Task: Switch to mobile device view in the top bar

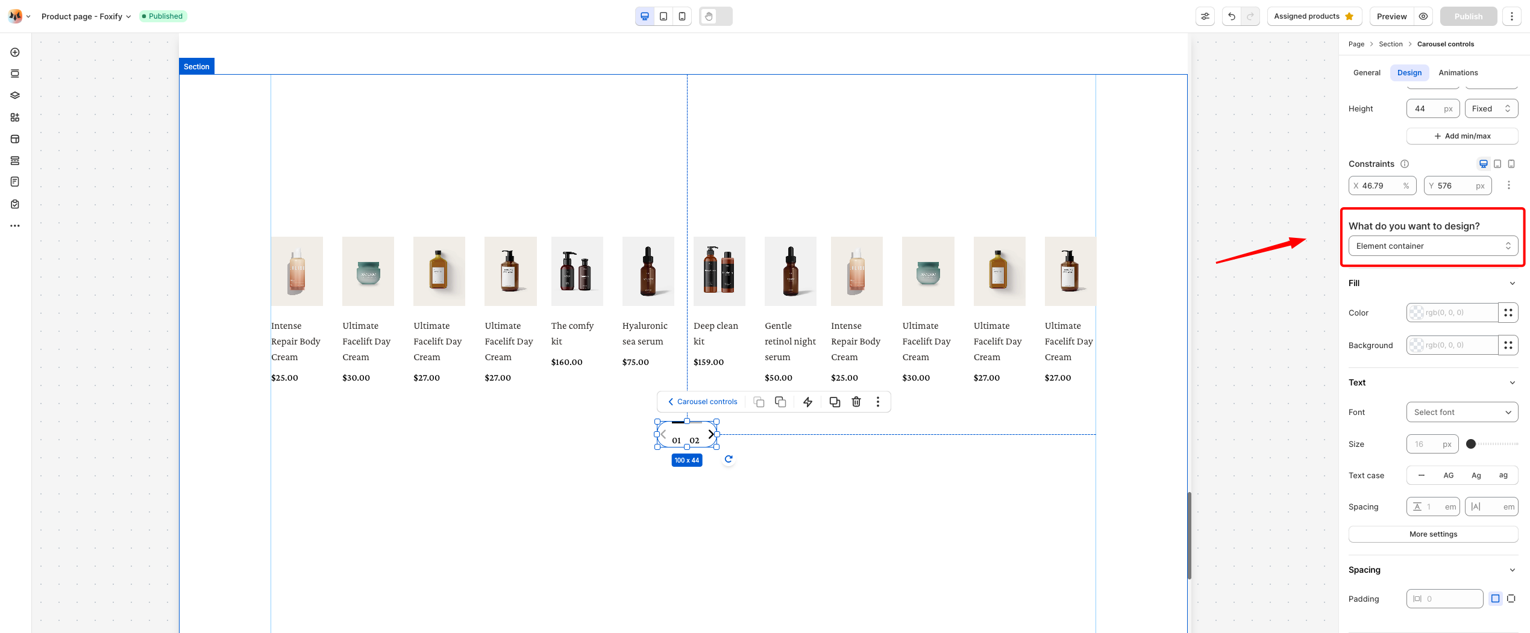Action: click(682, 16)
